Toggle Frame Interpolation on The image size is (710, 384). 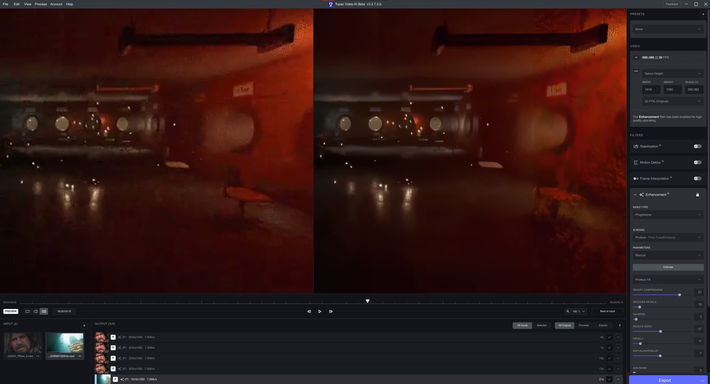pyautogui.click(x=697, y=179)
